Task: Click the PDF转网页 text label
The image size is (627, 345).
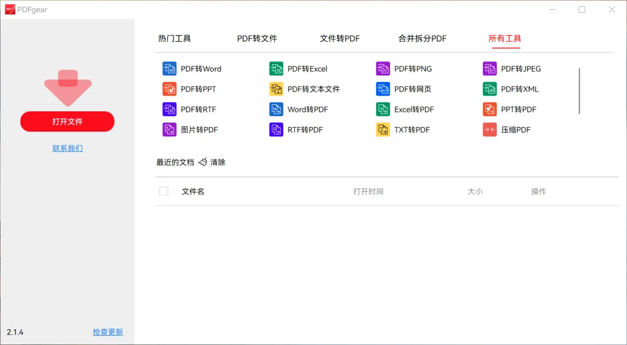Action: click(413, 89)
